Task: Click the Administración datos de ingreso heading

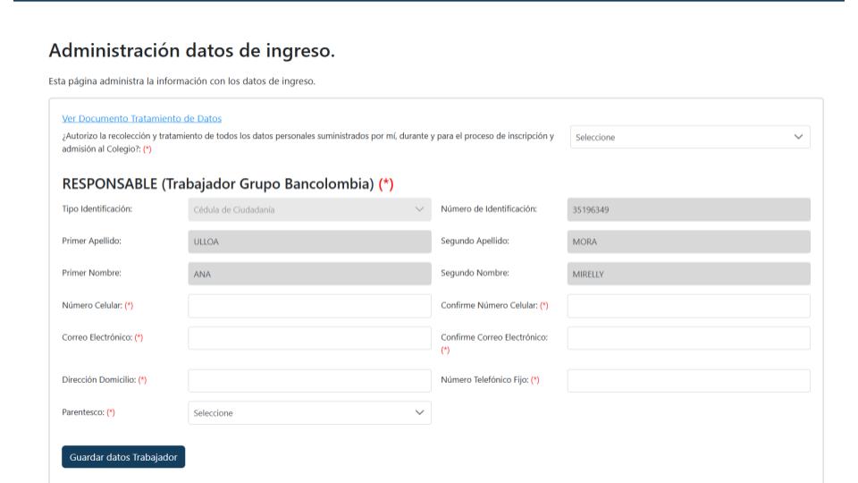Action: pyautogui.click(x=191, y=51)
